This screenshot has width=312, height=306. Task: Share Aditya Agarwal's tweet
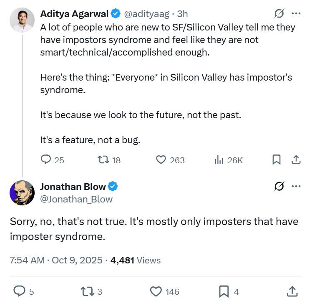[296, 159]
